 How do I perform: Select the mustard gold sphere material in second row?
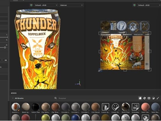pyautogui.click(x=105, y=118)
